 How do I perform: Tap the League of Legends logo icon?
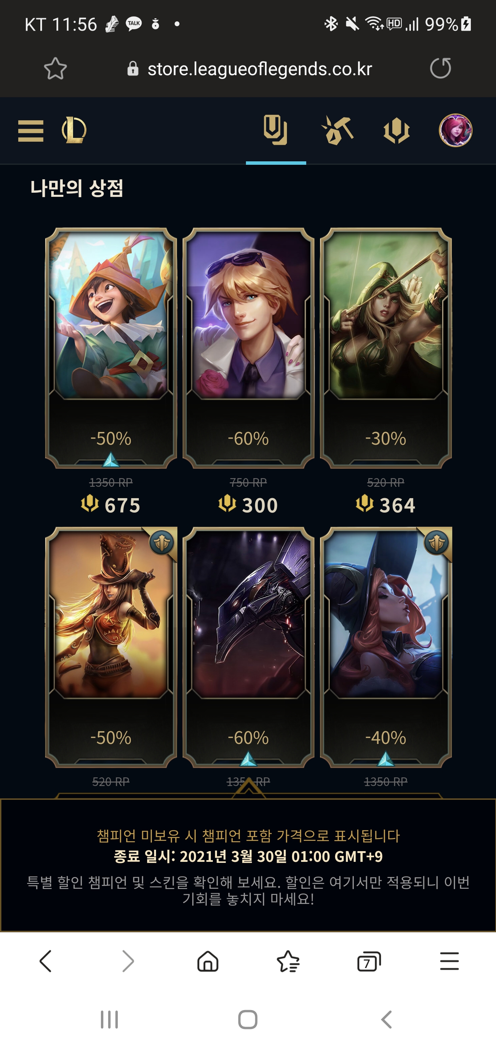pyautogui.click(x=74, y=130)
